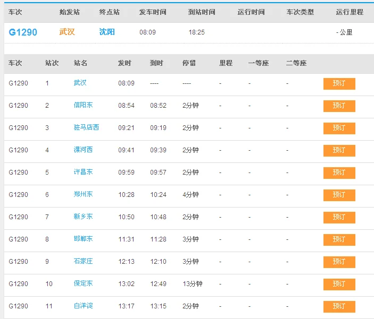Click 预订 in the 新乡东 row
This screenshot has width=374, height=319.
(x=339, y=217)
